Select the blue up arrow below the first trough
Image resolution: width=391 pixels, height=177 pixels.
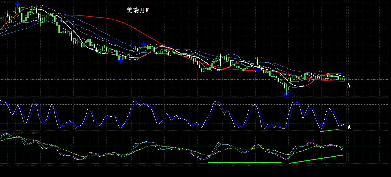point(121,61)
